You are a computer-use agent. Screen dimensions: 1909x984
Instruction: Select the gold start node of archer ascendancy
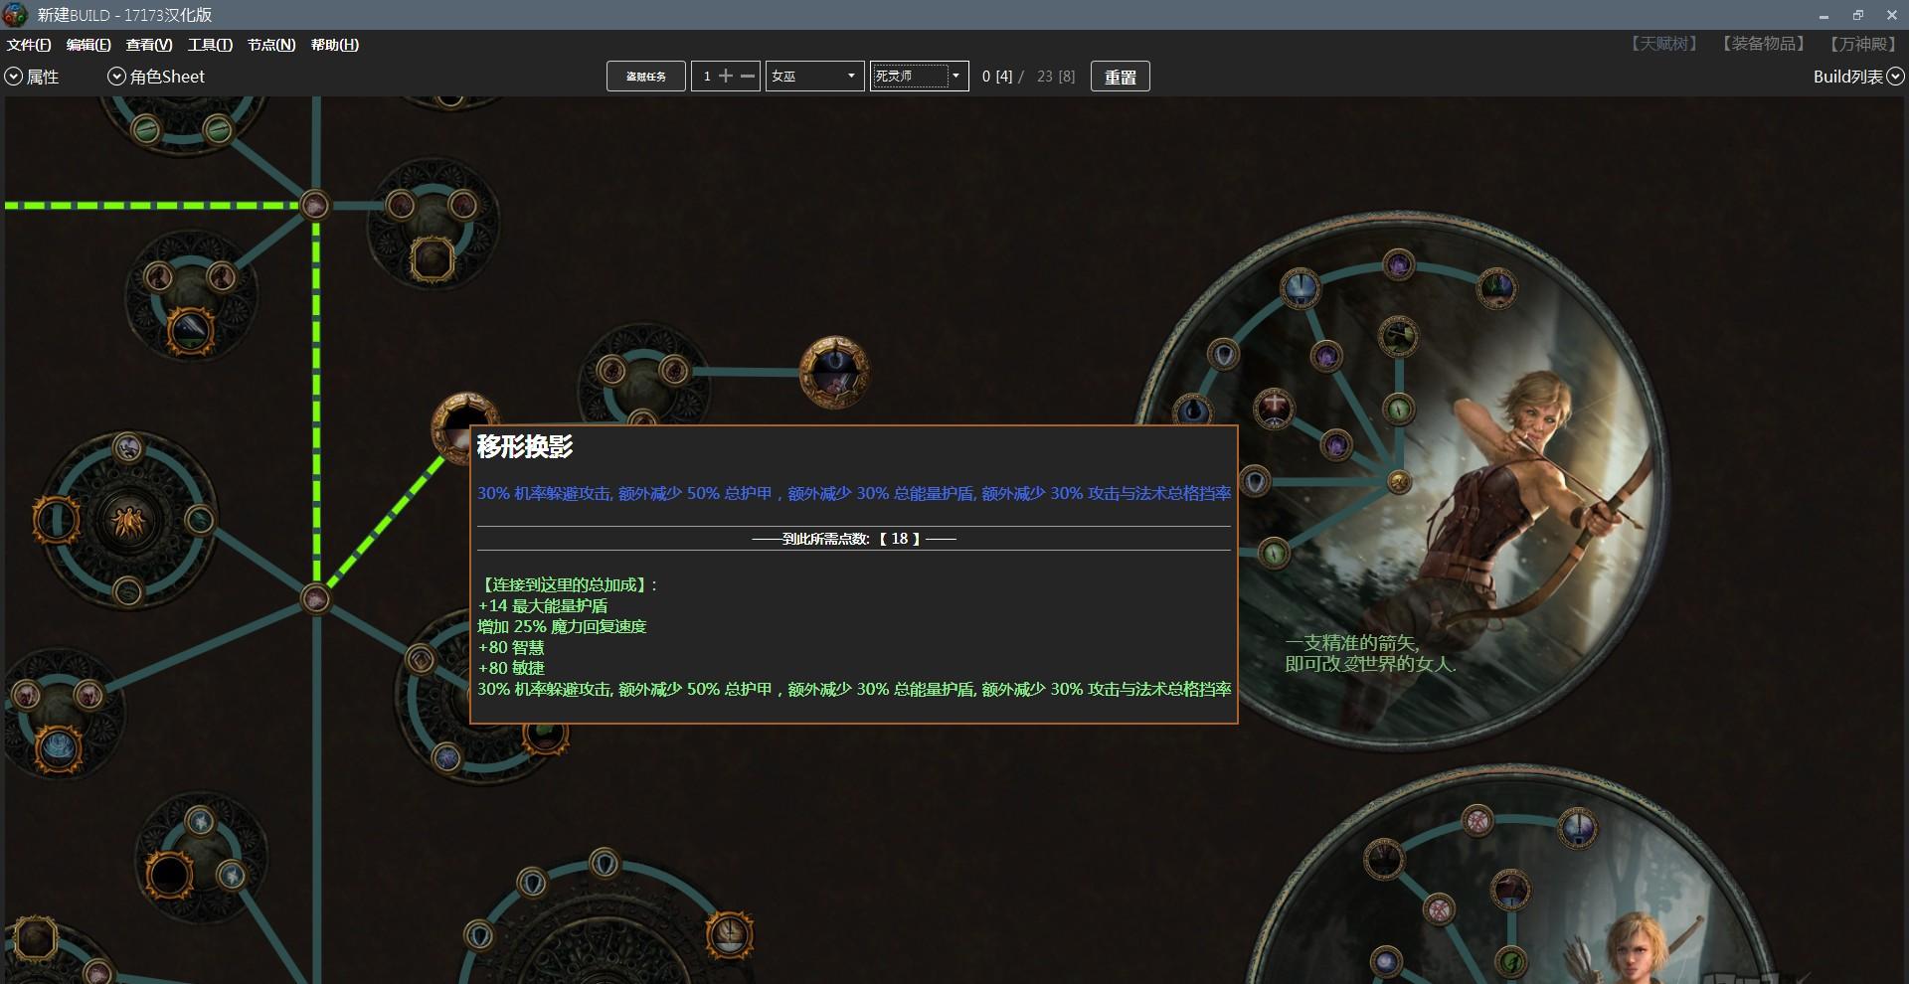click(x=1399, y=482)
